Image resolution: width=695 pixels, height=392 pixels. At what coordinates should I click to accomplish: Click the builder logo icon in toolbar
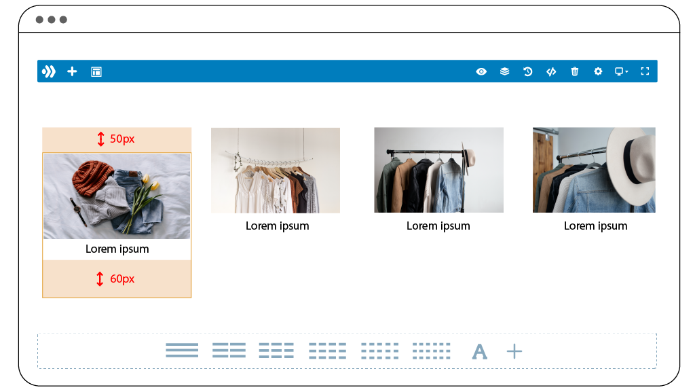[49, 71]
